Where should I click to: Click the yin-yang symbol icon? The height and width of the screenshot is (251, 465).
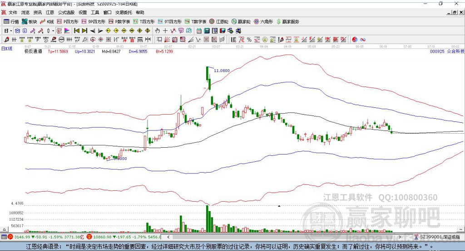point(354,39)
